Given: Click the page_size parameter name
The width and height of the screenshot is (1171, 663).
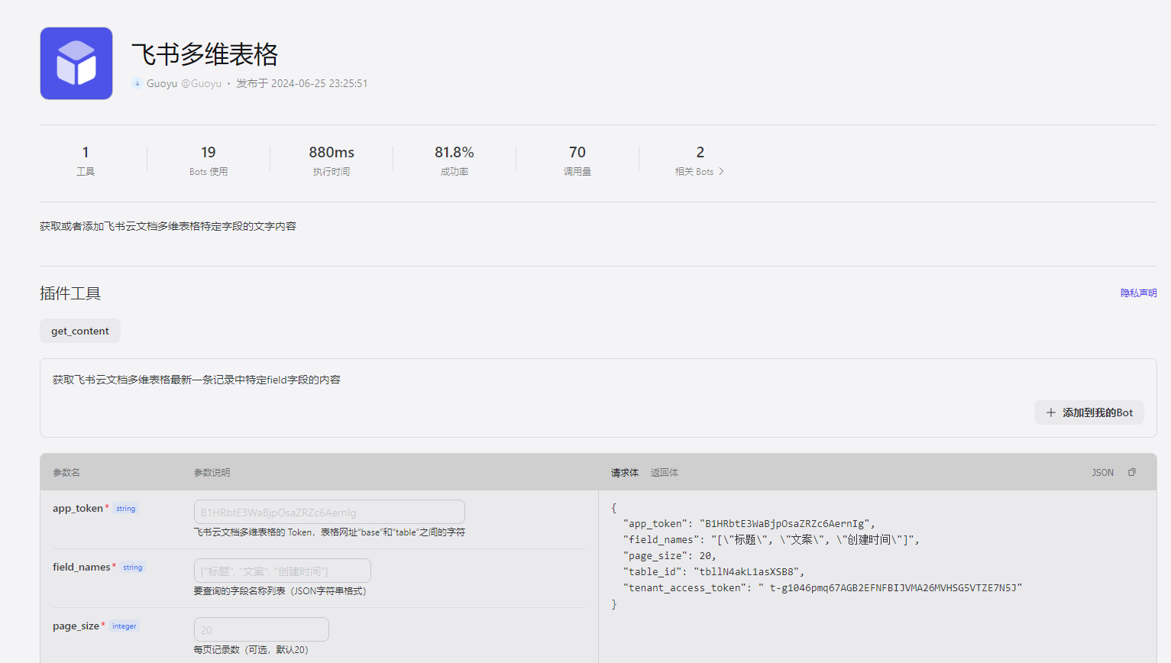Looking at the screenshot, I should (76, 626).
